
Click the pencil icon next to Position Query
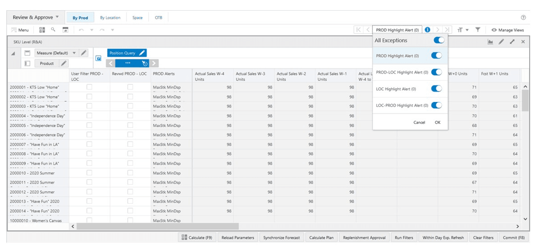click(142, 53)
